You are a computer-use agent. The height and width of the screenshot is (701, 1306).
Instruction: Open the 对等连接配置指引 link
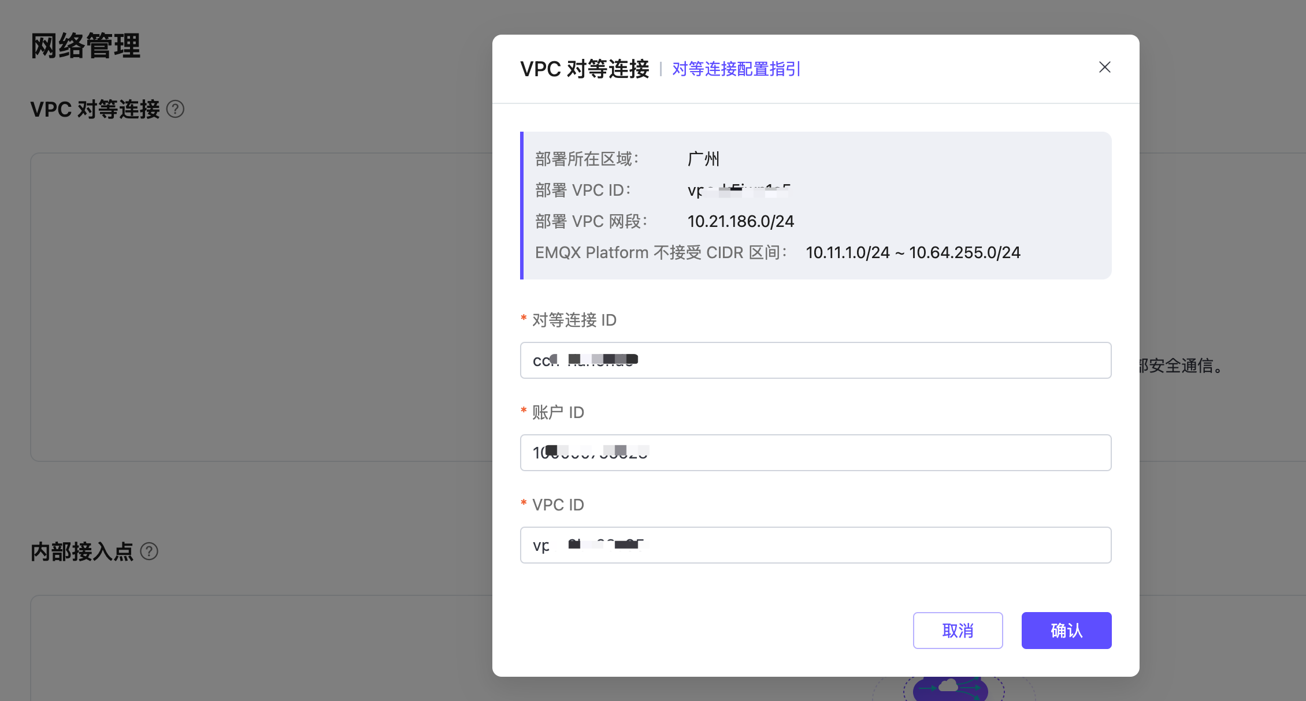[x=736, y=69]
